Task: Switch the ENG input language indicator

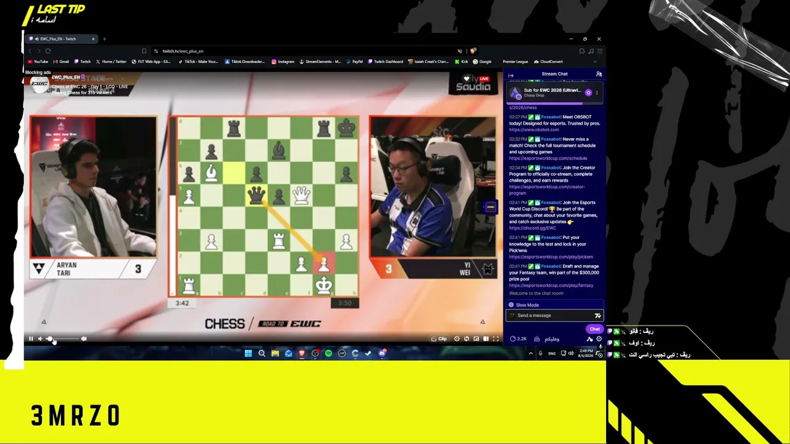Action: (552, 353)
